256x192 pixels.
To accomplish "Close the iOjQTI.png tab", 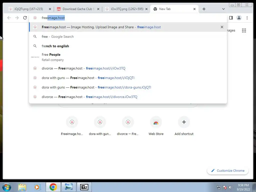I will coord(50,9).
